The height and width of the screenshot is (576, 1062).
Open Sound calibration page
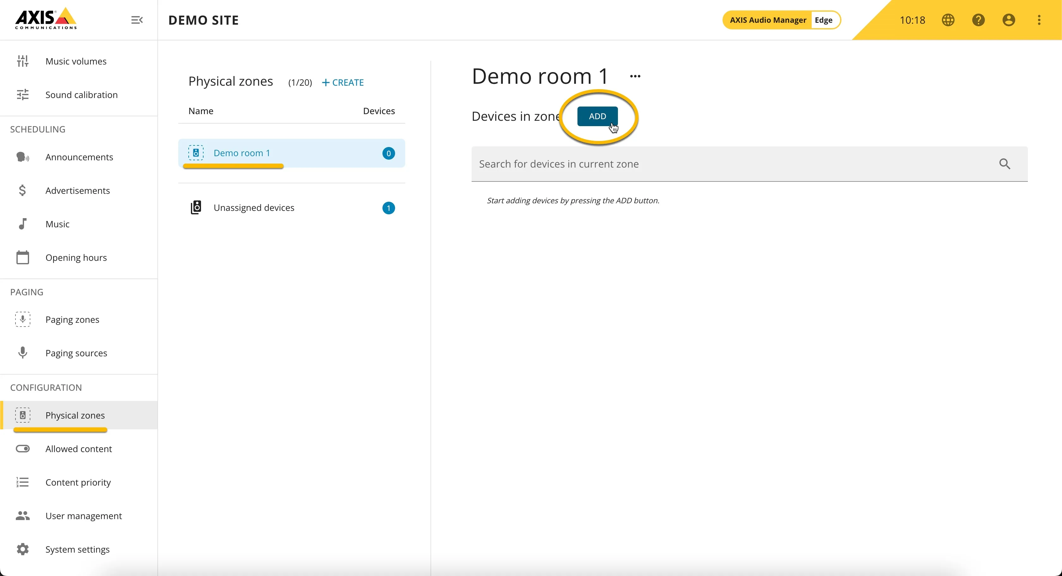[x=79, y=95]
